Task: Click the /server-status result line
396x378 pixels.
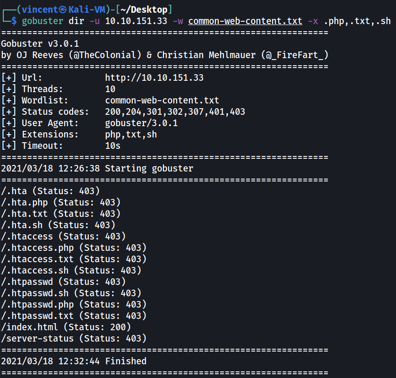Action: point(74,339)
